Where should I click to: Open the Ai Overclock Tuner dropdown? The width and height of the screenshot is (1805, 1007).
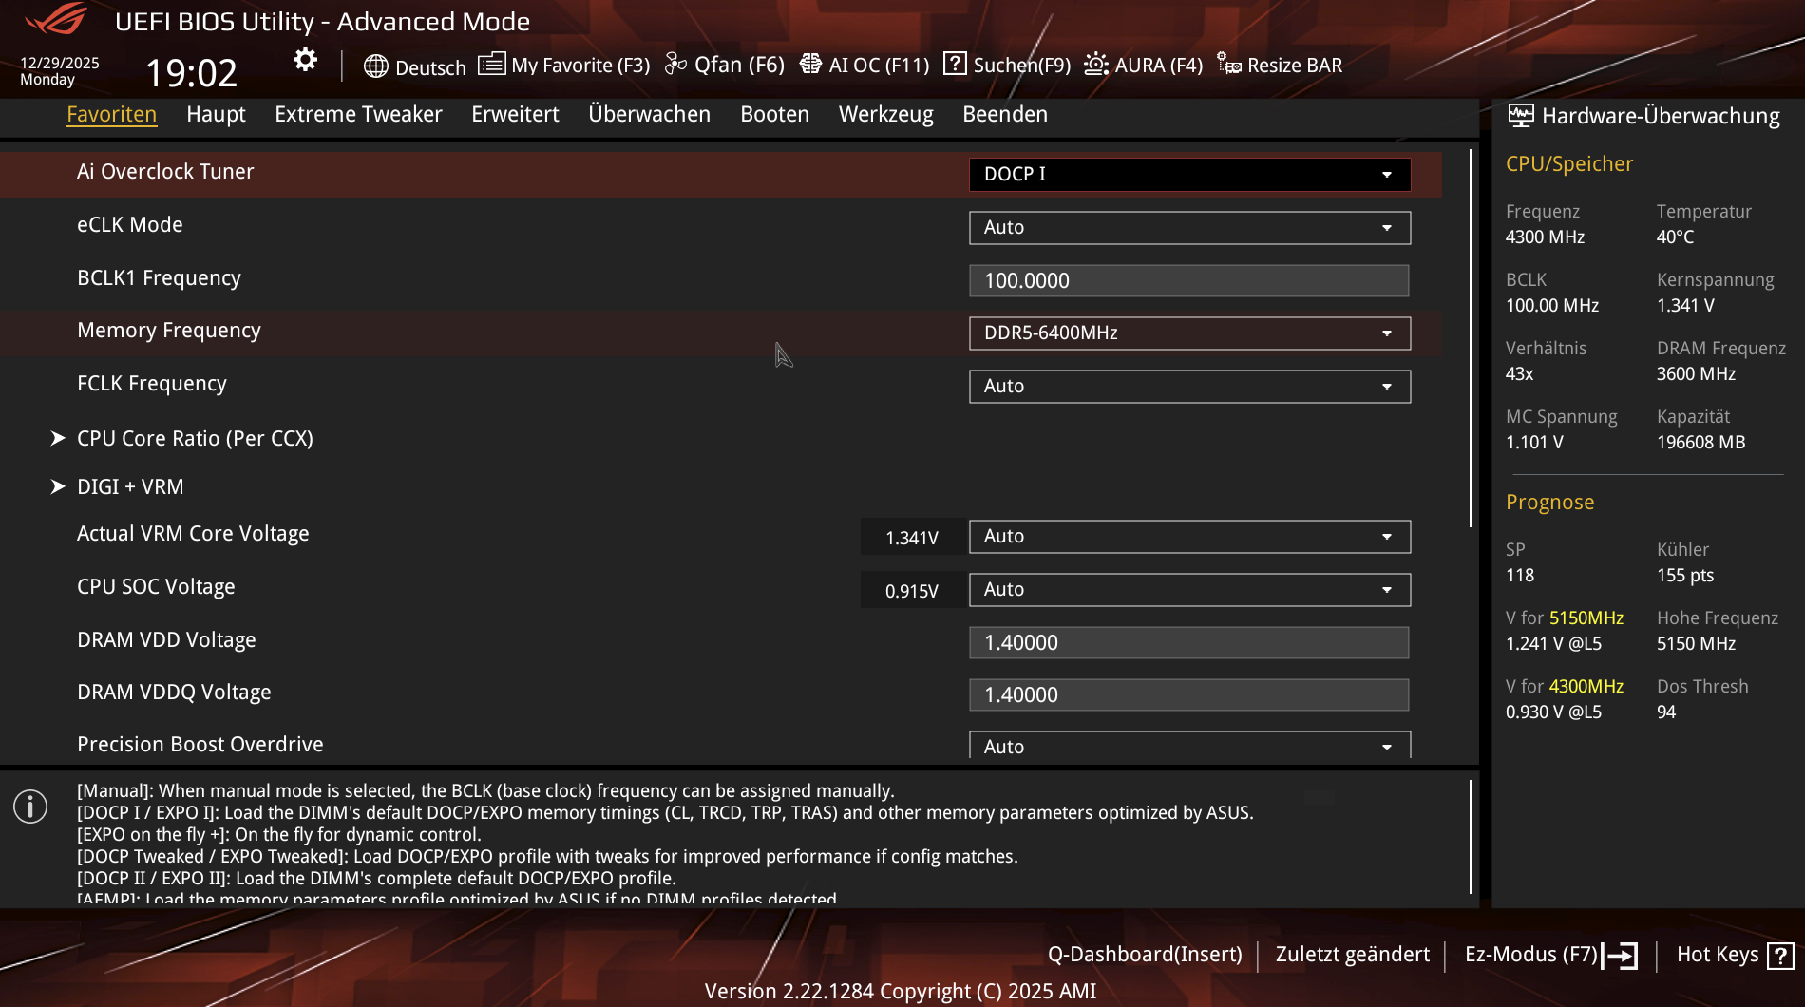pyautogui.click(x=1189, y=175)
